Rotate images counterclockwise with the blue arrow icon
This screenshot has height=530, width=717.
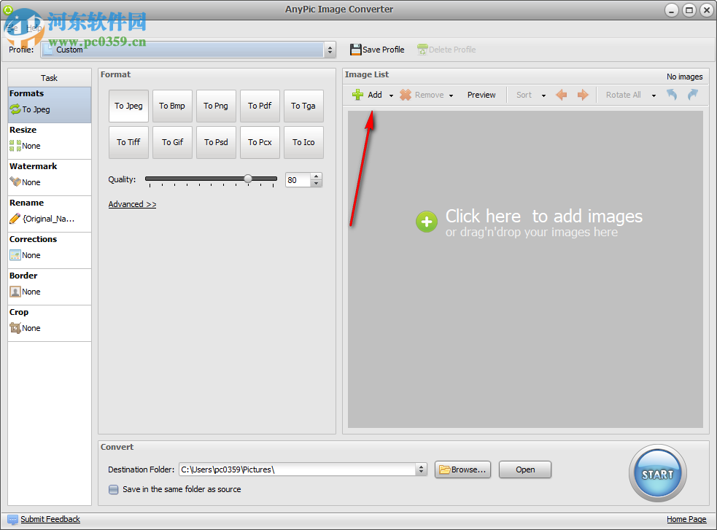click(x=671, y=95)
